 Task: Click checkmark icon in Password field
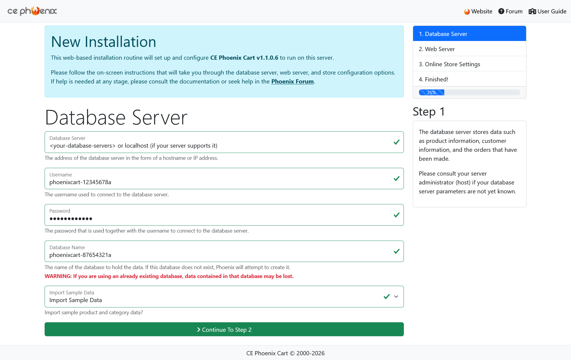tap(396, 215)
